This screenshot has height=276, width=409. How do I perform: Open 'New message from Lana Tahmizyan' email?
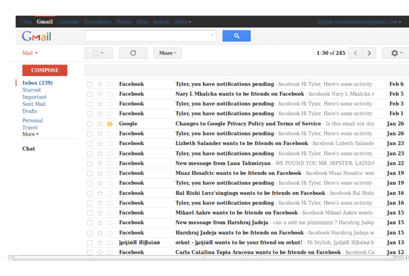click(x=223, y=163)
